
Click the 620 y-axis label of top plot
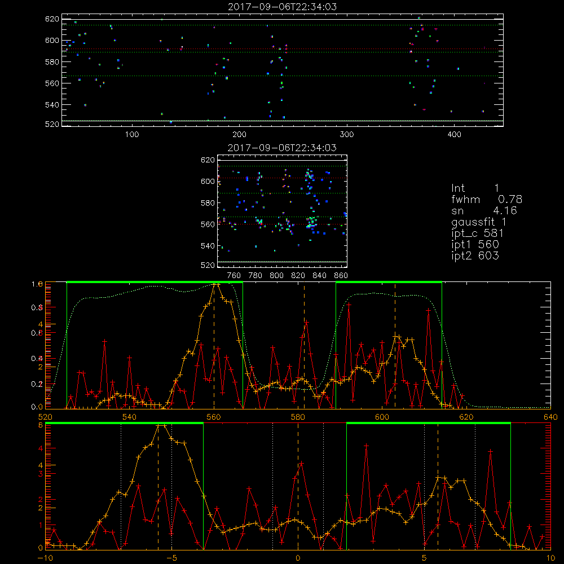(52, 19)
